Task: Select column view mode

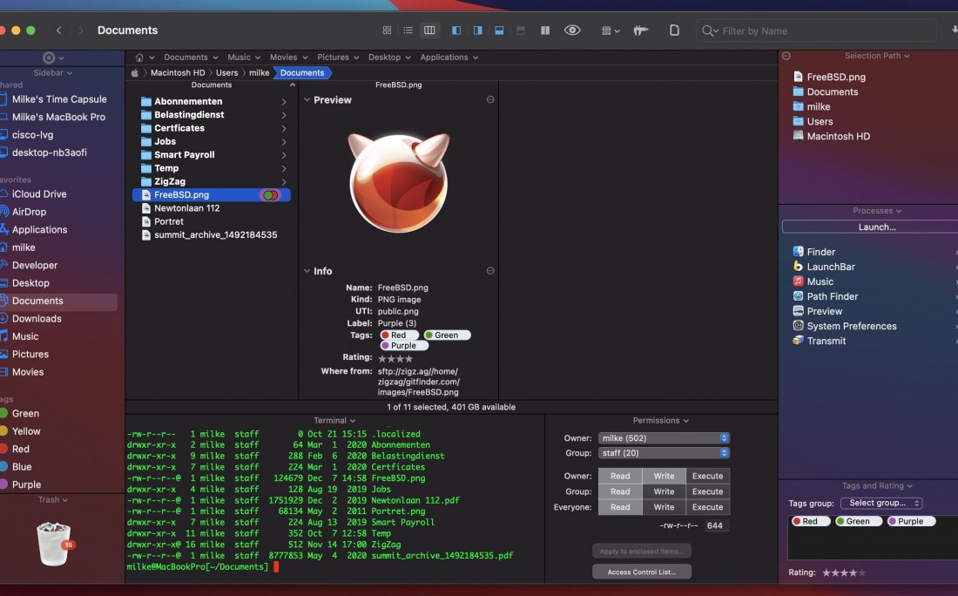Action: 429,30
